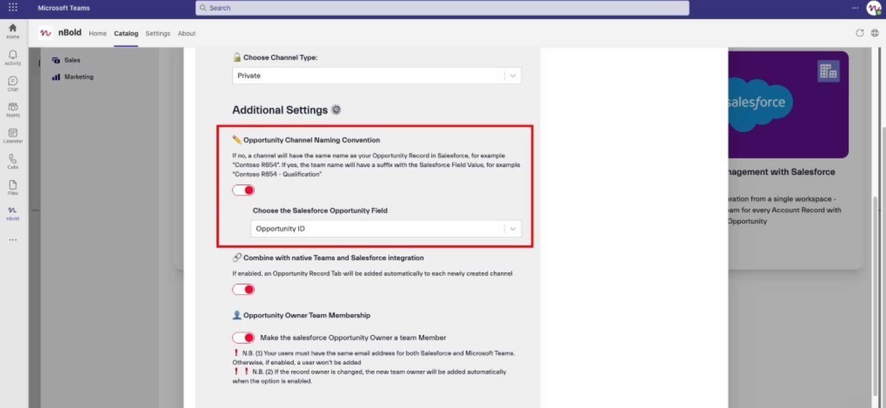Open the Calls icon in the sidebar
This screenshot has height=408, width=886.
tap(13, 161)
